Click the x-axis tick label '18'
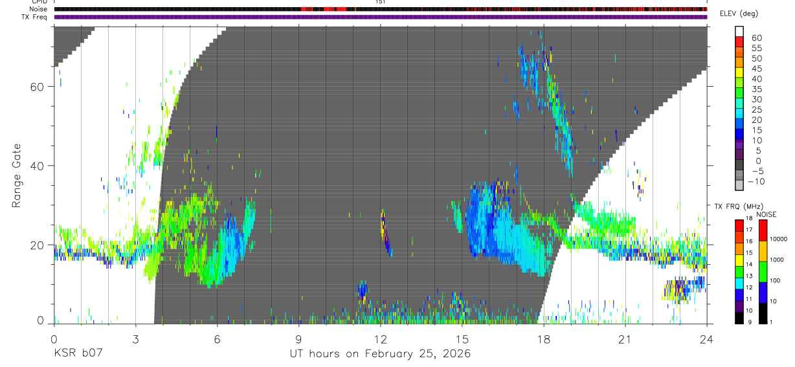The image size is (795, 367). tap(543, 339)
